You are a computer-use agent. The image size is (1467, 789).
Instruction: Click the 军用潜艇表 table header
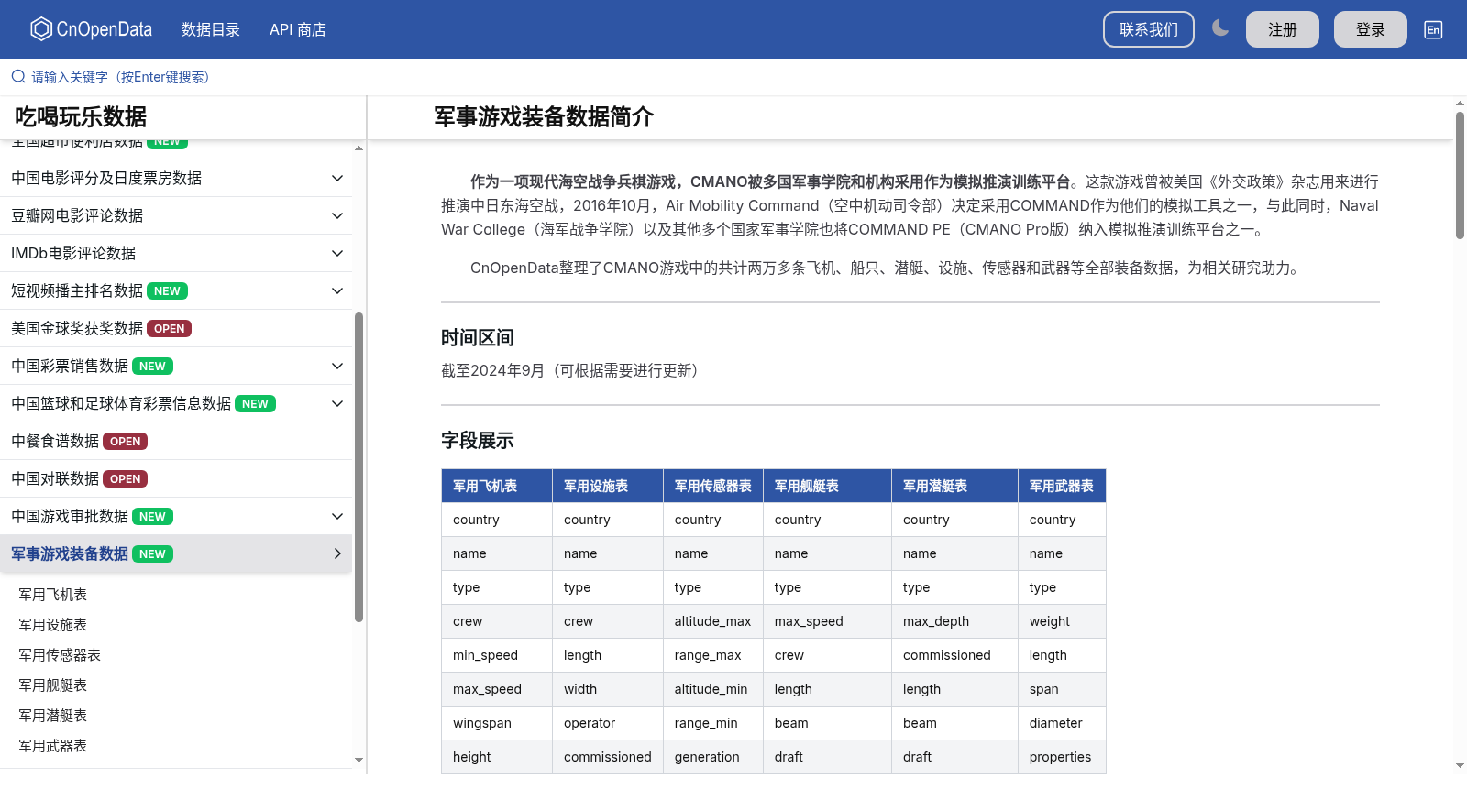(954, 486)
